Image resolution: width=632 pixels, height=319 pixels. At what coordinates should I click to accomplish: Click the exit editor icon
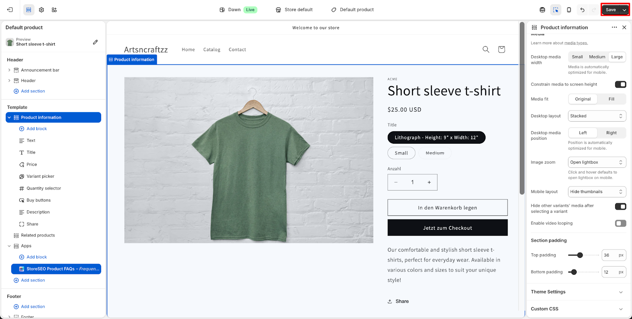(10, 10)
